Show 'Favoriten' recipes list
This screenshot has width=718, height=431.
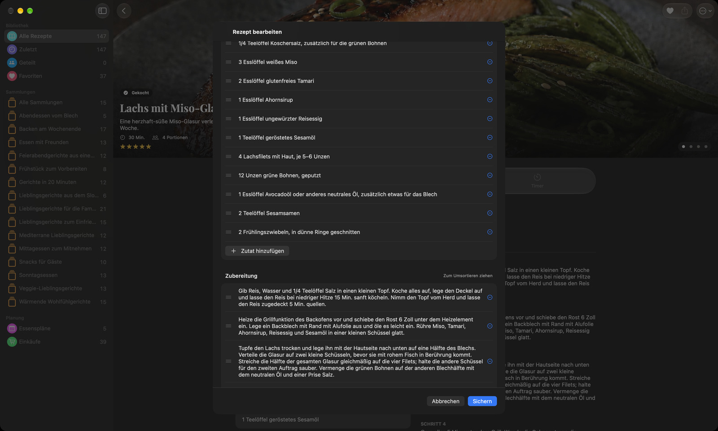coord(57,76)
